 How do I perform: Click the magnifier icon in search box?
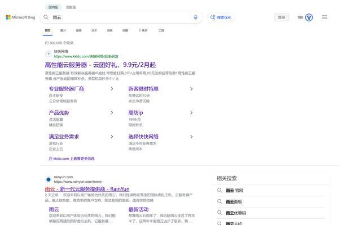click(46, 17)
